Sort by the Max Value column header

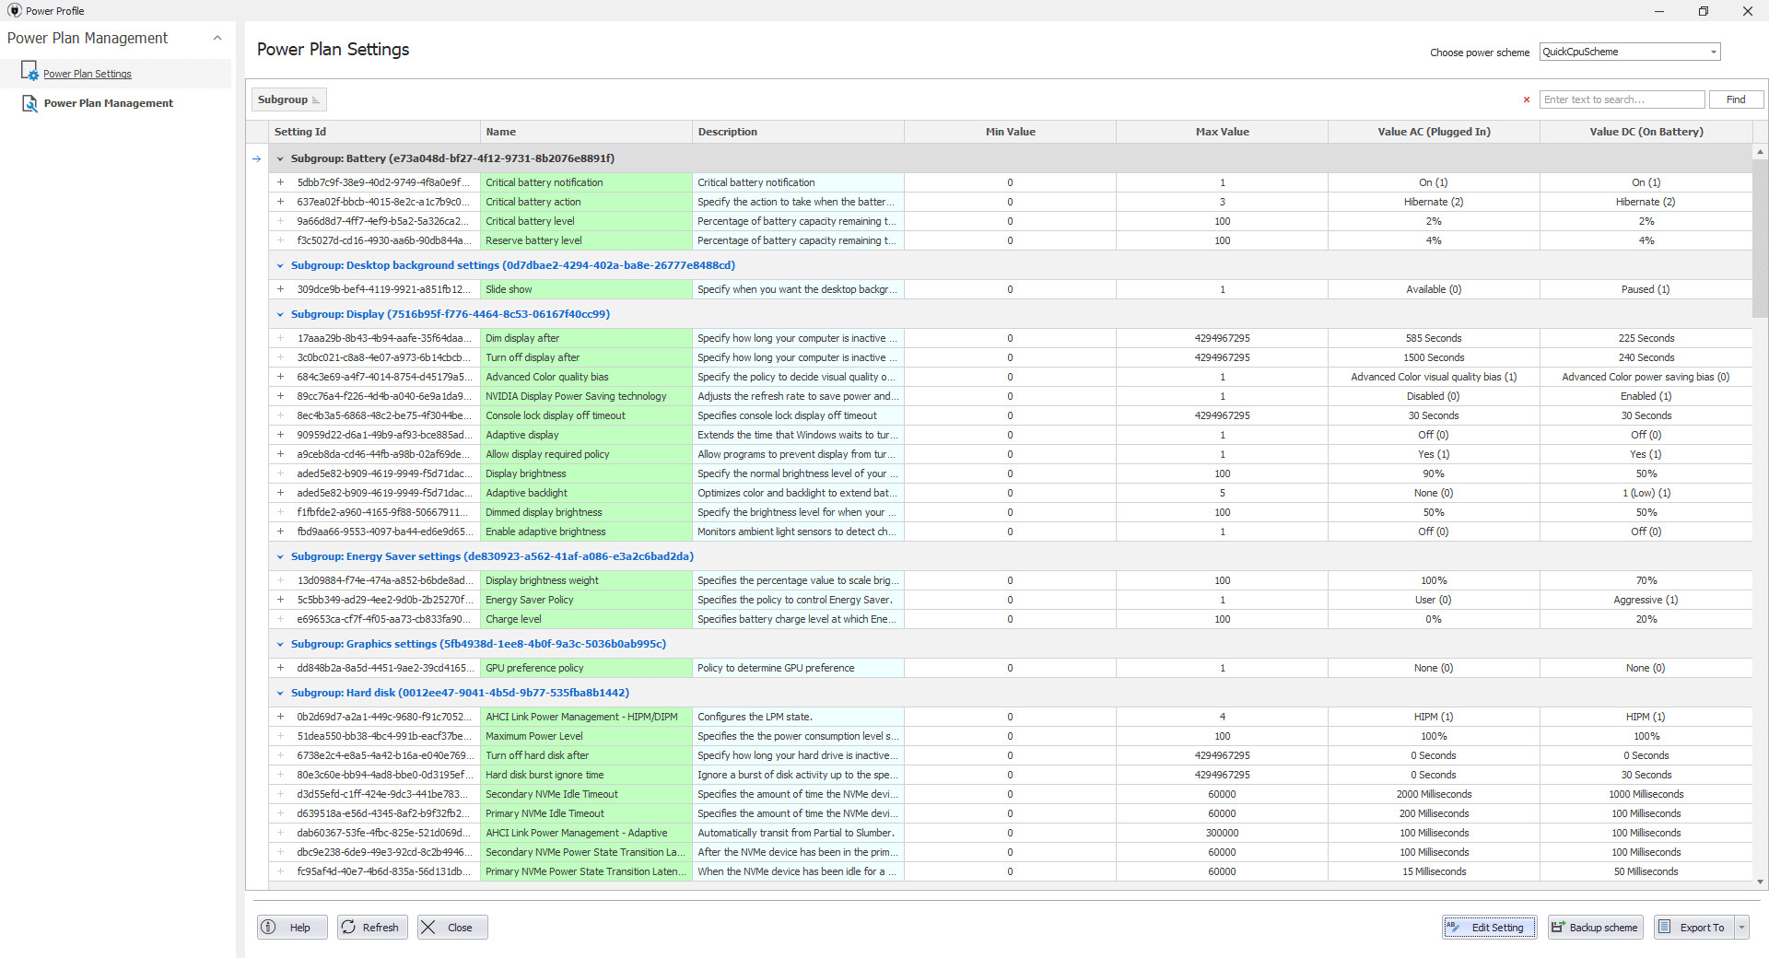(x=1222, y=132)
